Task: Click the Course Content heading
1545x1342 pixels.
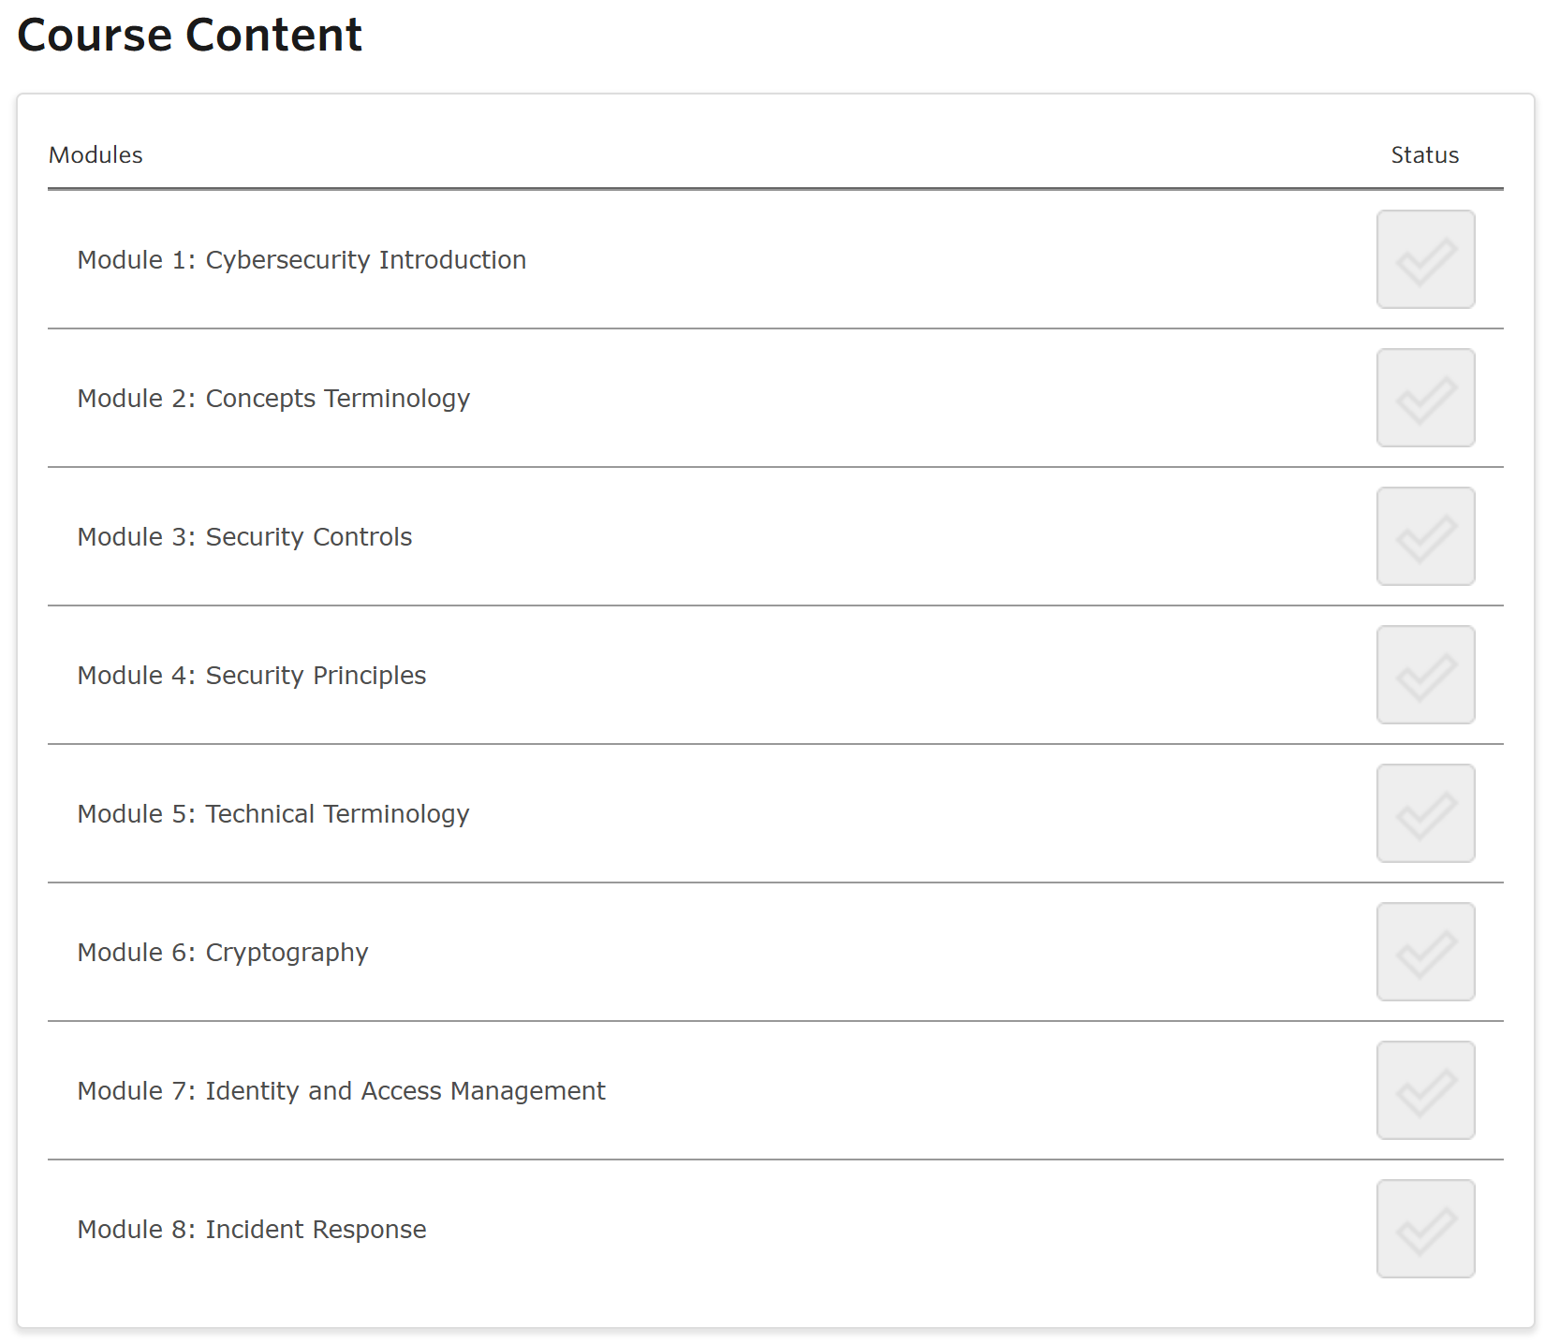Action: pos(189,36)
